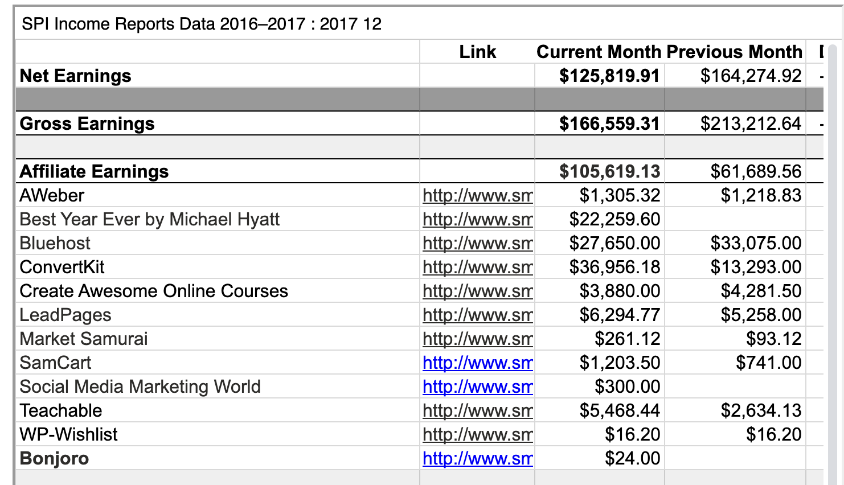Screen dimensions: 844x485
Task: Select LeadPages previous month $5,258.00
Action: 761,315
